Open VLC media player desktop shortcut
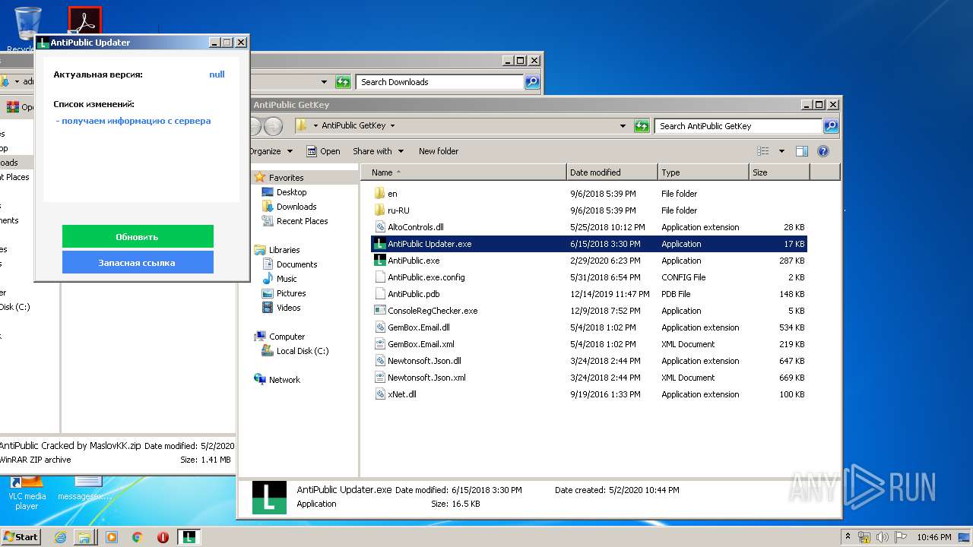Image resolution: width=973 pixels, height=547 pixels. 27,491
